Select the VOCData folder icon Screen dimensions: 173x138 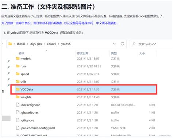18,89
